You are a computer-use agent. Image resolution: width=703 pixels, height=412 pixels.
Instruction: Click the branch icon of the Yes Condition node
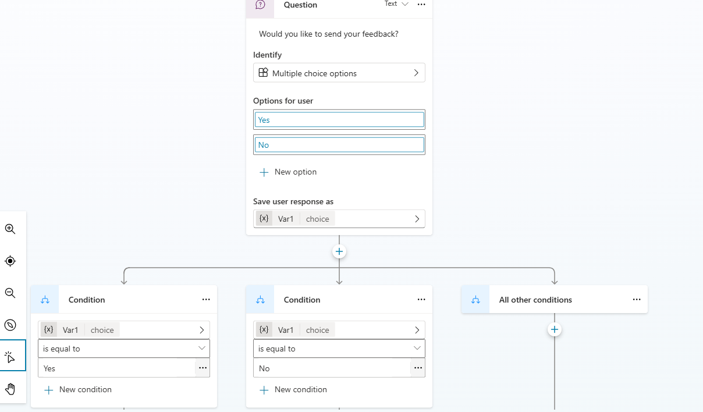pyautogui.click(x=45, y=300)
